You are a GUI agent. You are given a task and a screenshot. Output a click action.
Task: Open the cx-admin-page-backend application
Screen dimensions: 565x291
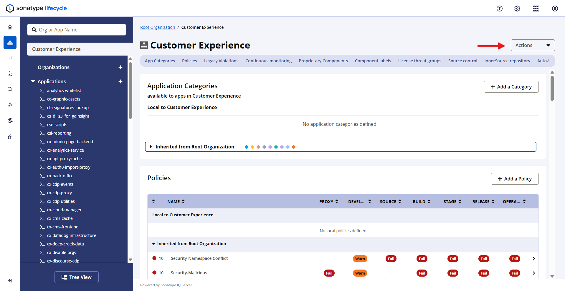pyautogui.click(x=70, y=142)
